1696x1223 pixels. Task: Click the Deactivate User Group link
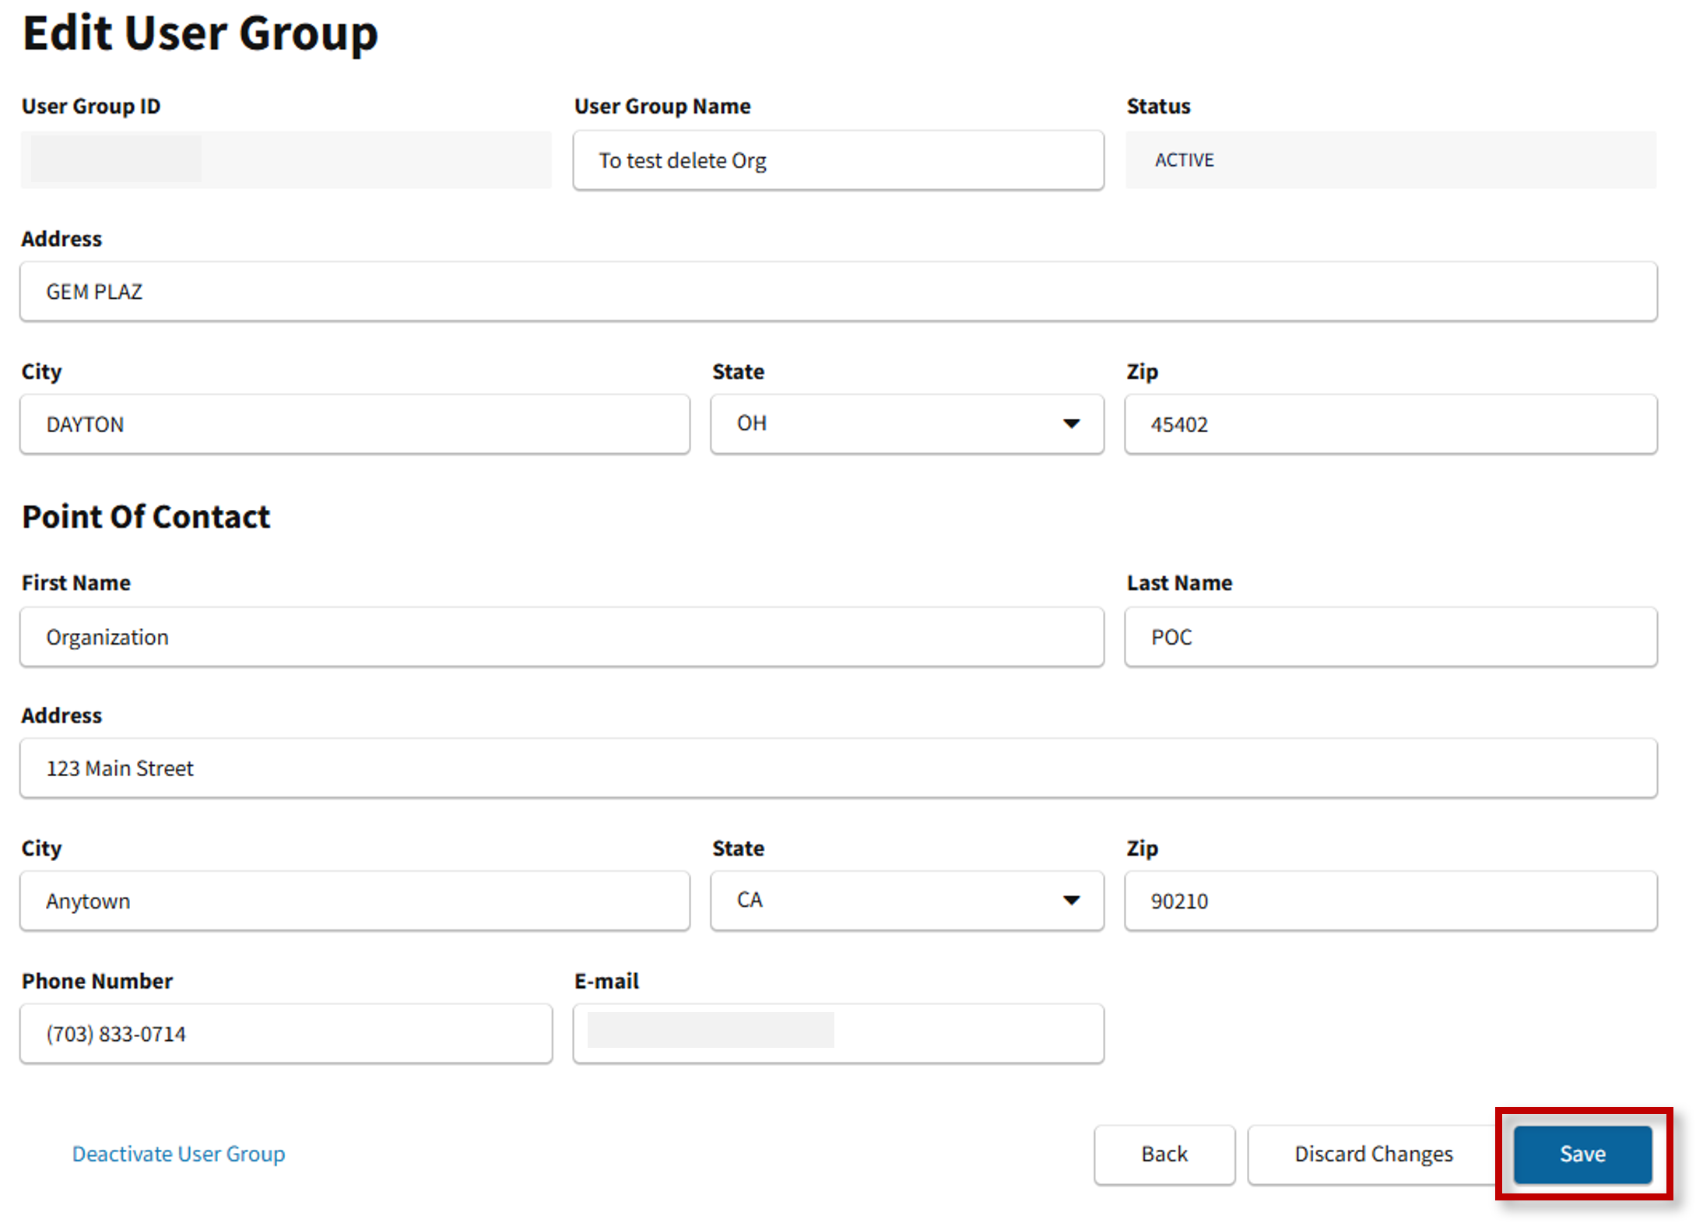pyautogui.click(x=178, y=1154)
